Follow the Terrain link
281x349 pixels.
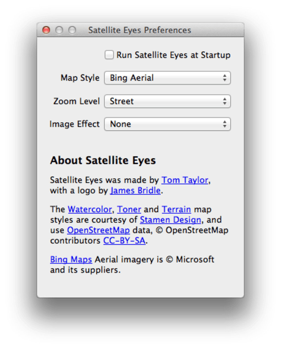pyautogui.click(x=176, y=210)
